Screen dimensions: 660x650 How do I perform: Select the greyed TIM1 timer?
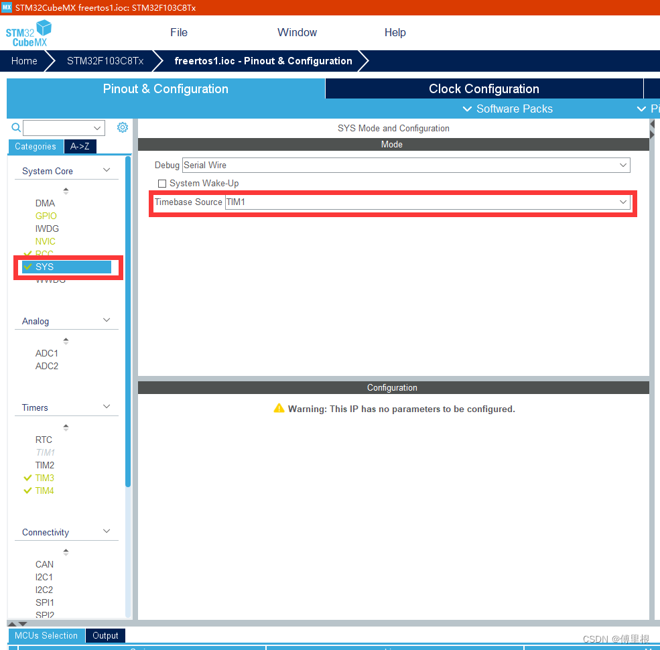click(x=45, y=452)
